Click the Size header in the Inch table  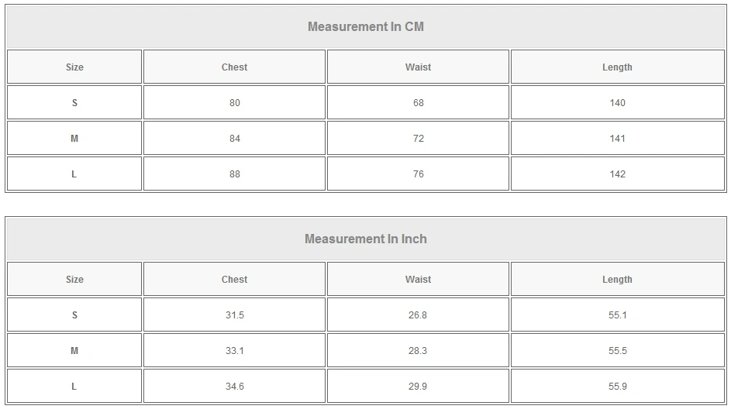[x=74, y=280]
